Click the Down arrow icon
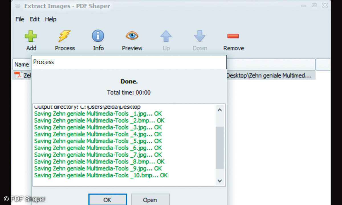The width and height of the screenshot is (342, 205). pyautogui.click(x=200, y=36)
